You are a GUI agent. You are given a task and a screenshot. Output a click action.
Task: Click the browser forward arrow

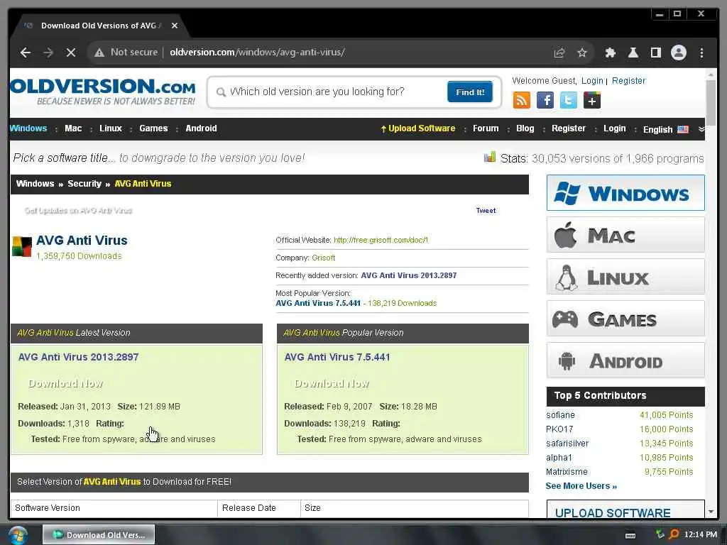coord(48,53)
